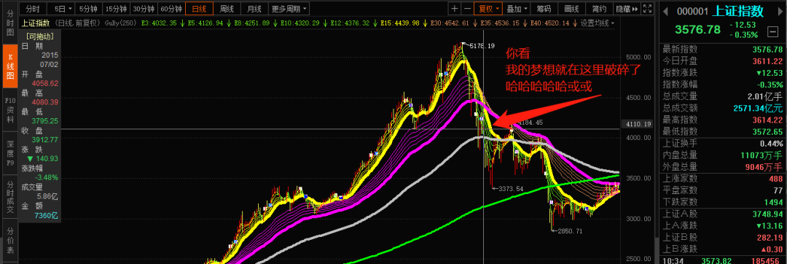Open the 更多周期 dropdown
The width and height of the screenshot is (787, 264).
point(289,9)
